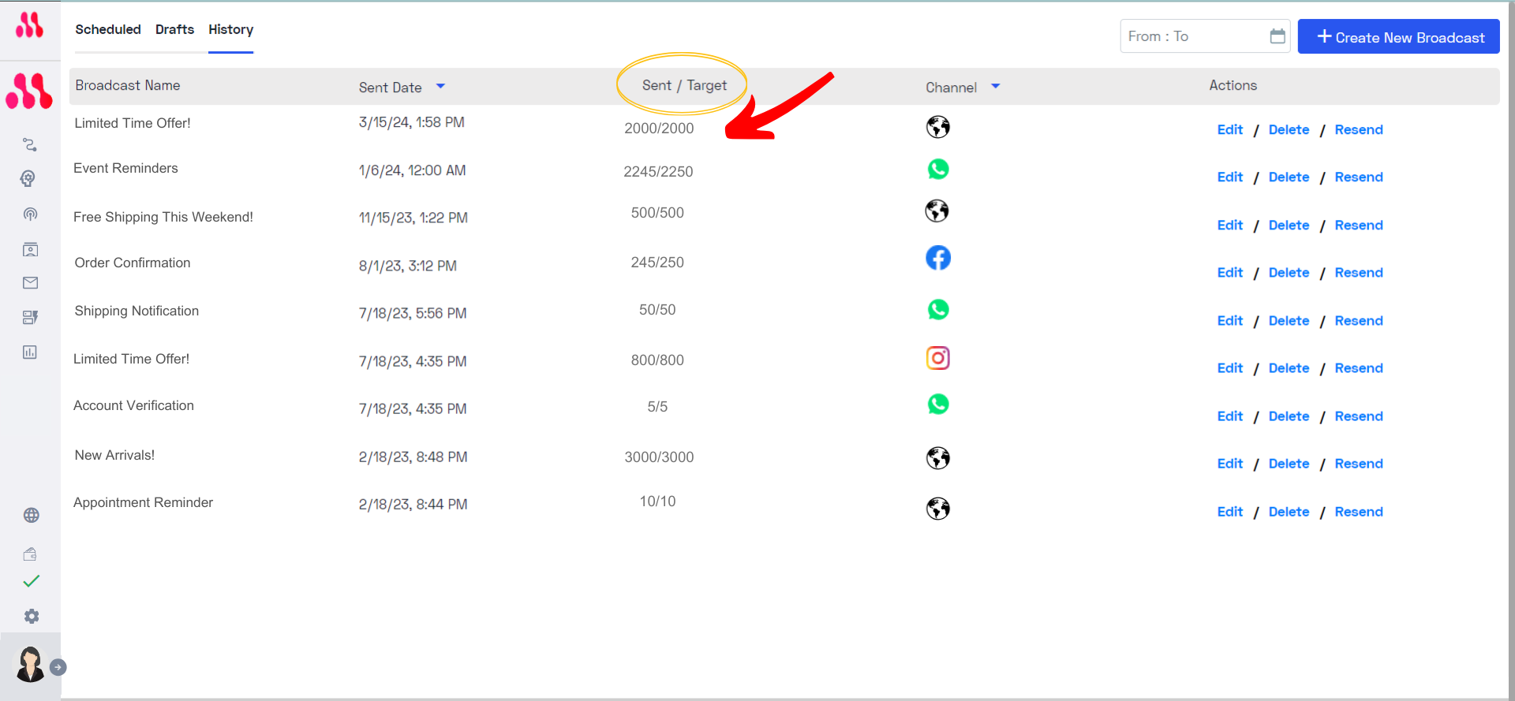
Task: Delete the Shipping Notification broadcast
Action: (x=1289, y=320)
